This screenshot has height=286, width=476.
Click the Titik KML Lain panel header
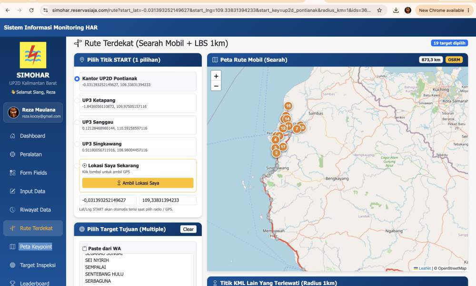point(337,282)
